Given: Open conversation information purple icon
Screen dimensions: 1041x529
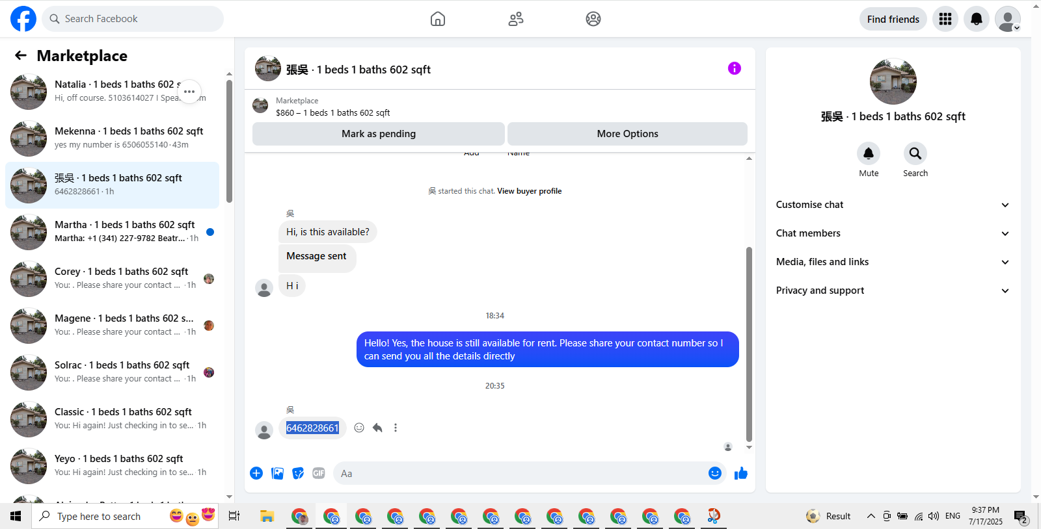Looking at the screenshot, I should pos(735,68).
